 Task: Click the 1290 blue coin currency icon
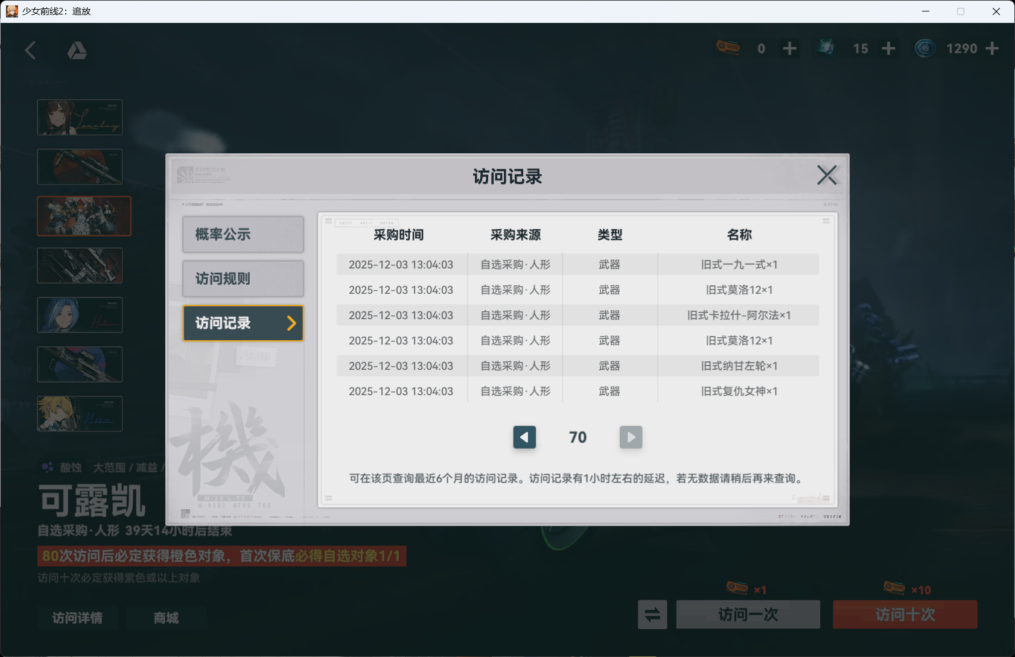[x=924, y=48]
